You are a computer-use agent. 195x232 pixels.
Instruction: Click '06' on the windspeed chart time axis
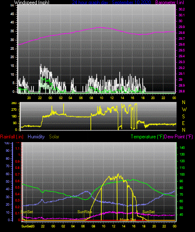(81, 98)
